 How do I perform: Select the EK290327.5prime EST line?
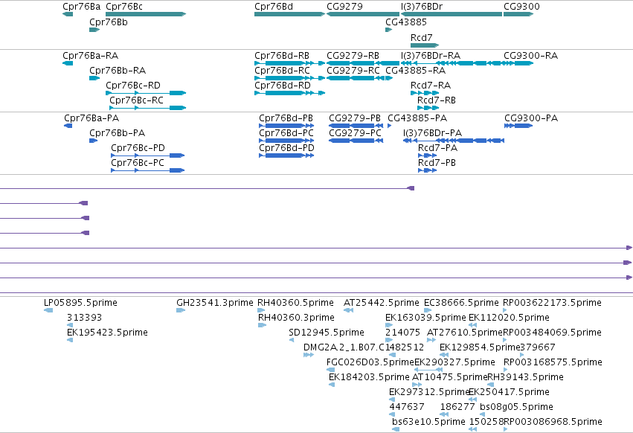click(x=428, y=370)
